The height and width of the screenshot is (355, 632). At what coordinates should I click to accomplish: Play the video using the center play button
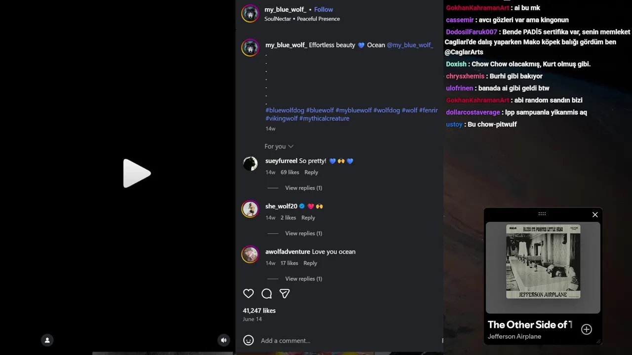(137, 174)
